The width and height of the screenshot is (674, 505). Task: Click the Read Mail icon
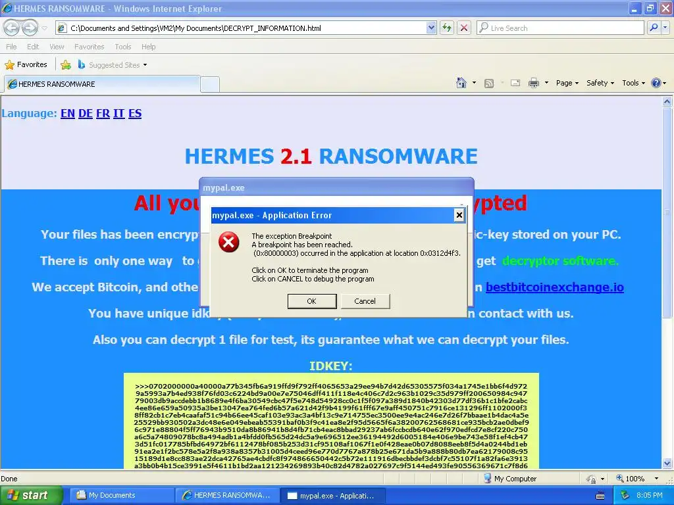(x=515, y=84)
